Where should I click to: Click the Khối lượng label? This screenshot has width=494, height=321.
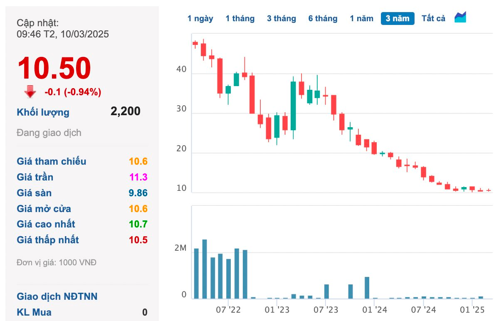tap(43, 112)
